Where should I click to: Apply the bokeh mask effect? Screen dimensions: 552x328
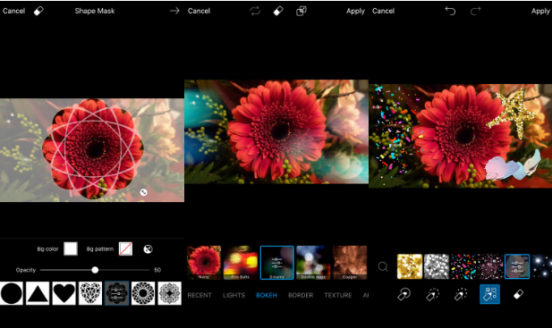(x=355, y=11)
